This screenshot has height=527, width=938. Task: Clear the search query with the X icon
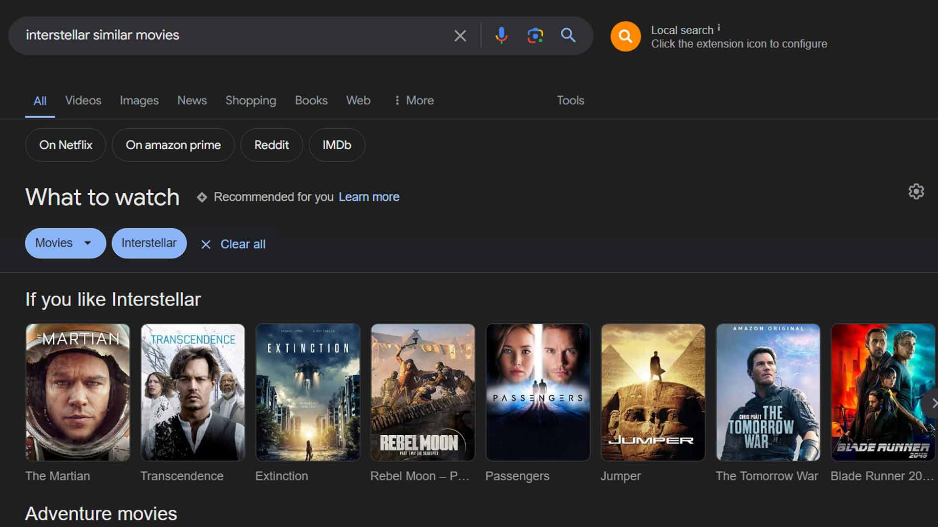[460, 36]
